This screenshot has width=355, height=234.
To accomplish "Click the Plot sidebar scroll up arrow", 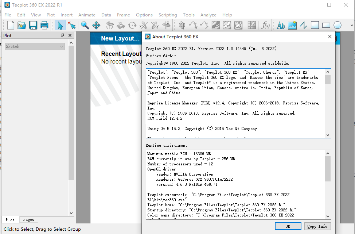I will 71,43.
